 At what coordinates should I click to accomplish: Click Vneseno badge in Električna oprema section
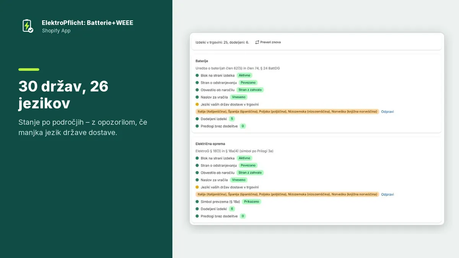point(239,180)
